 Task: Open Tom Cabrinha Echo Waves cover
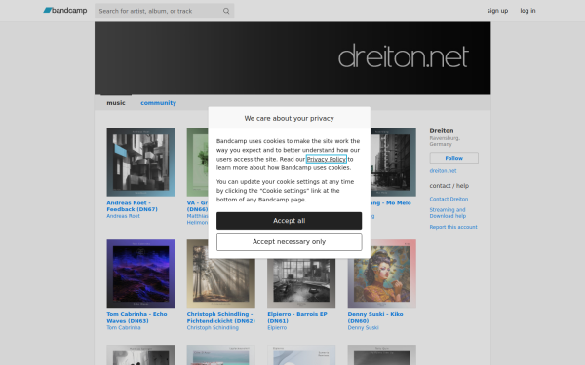click(x=140, y=274)
